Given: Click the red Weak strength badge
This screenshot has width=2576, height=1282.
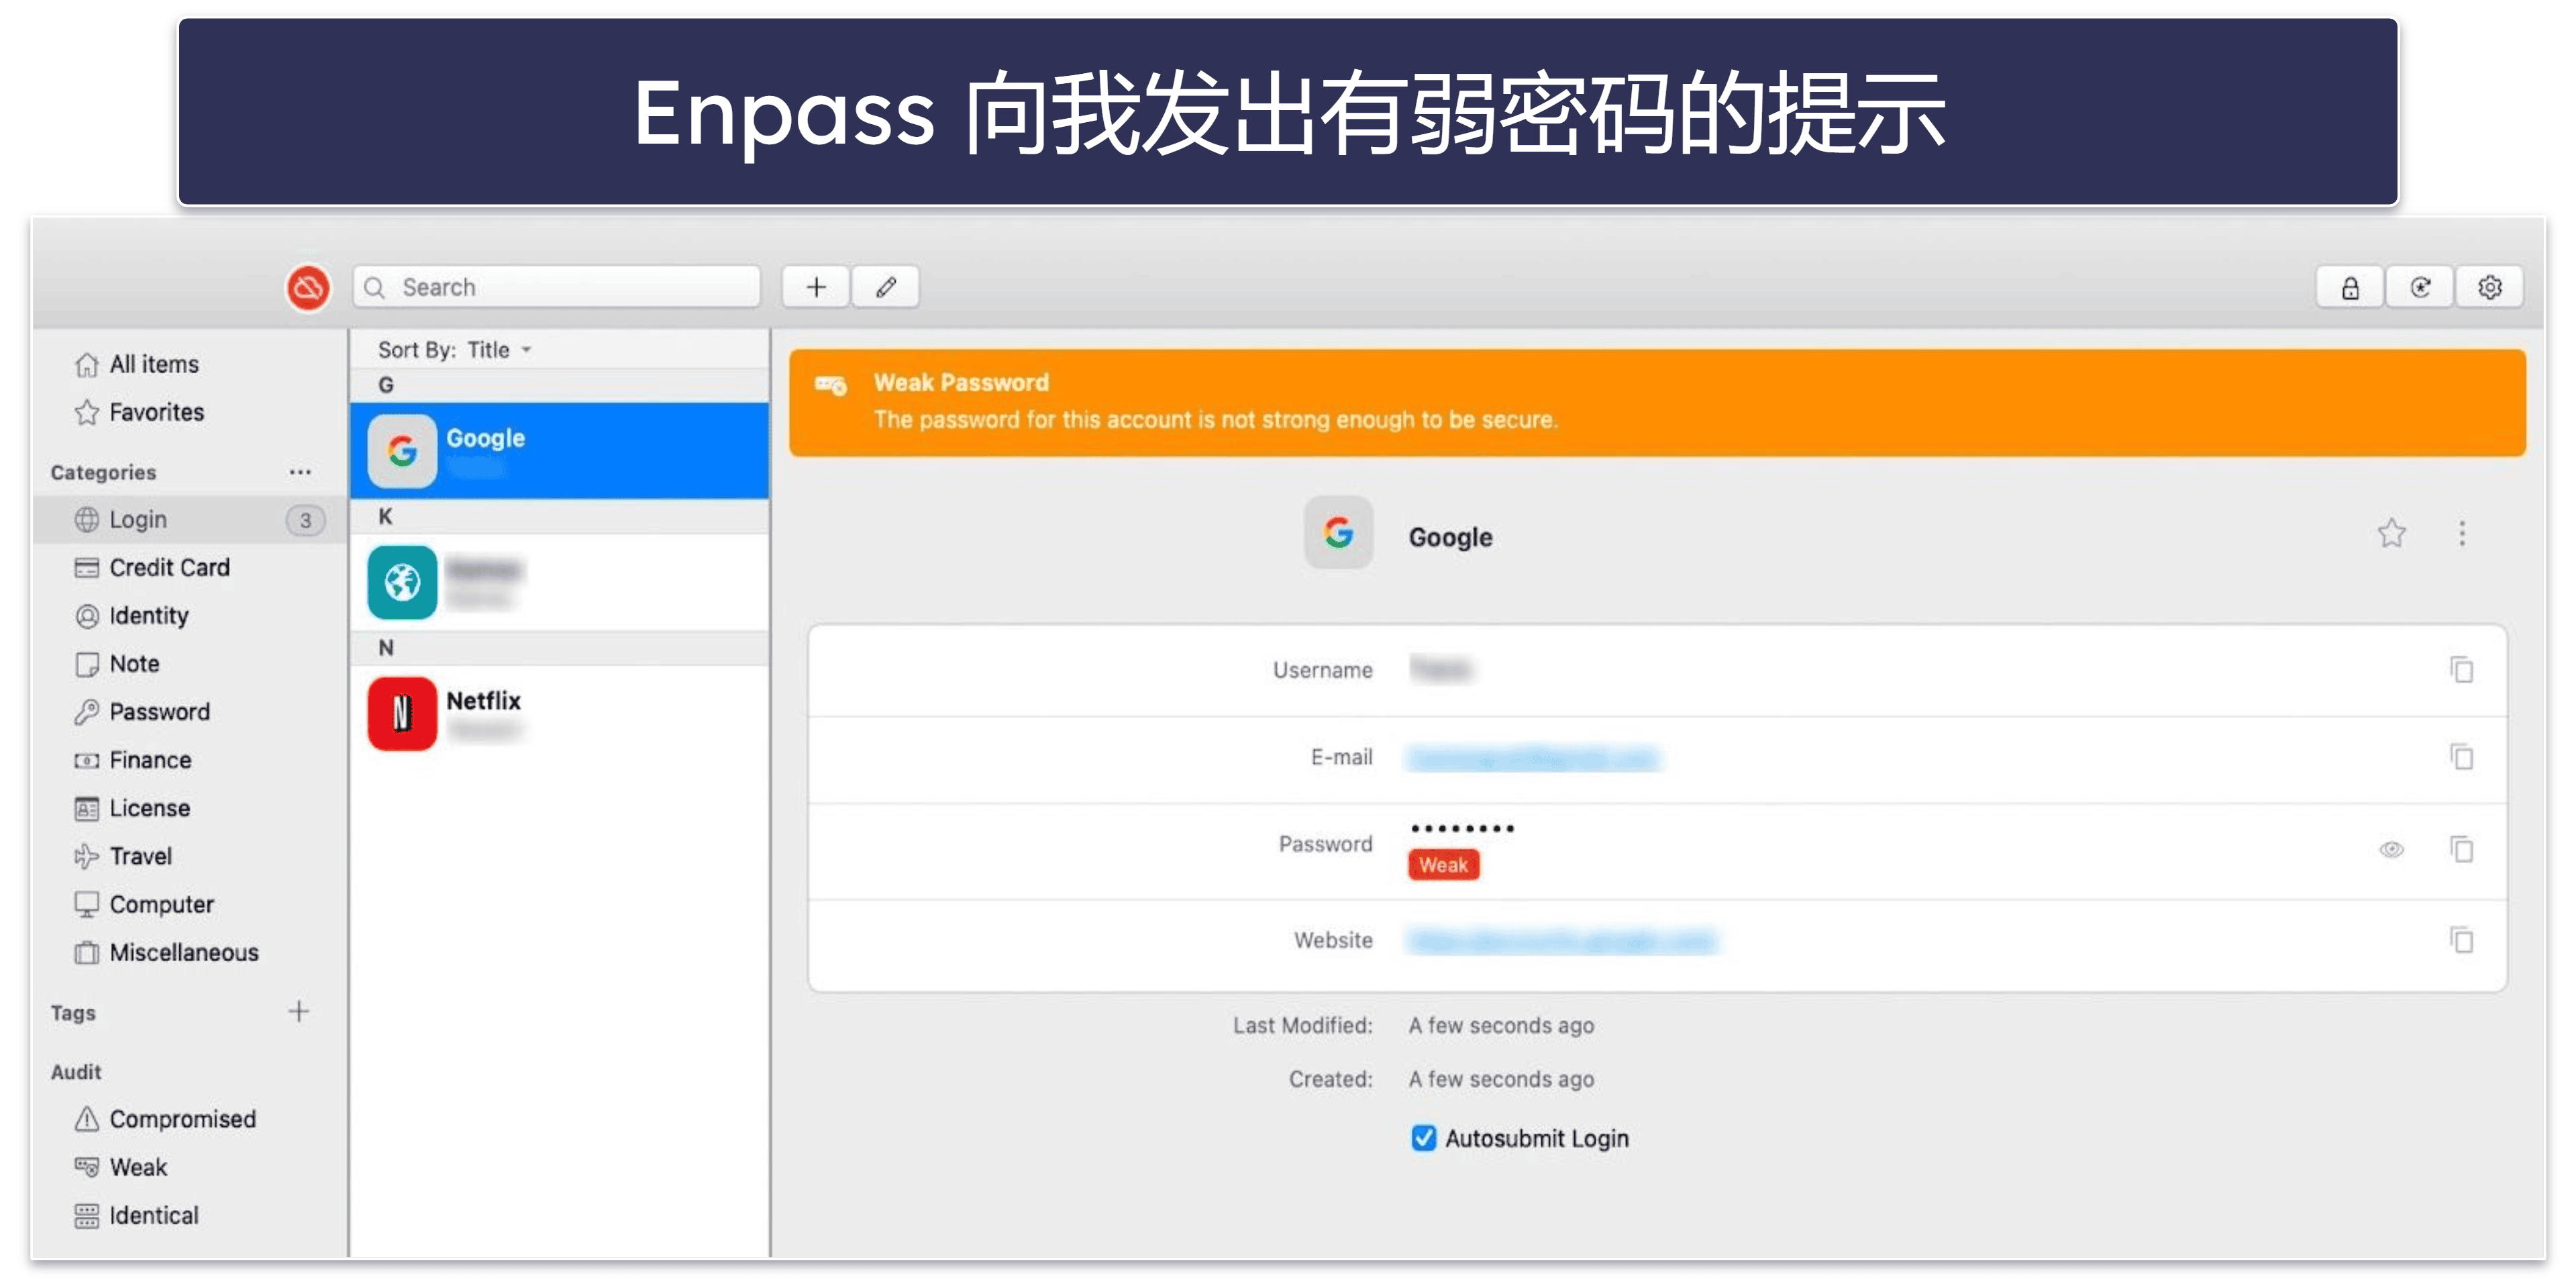Looking at the screenshot, I should pos(1443,865).
